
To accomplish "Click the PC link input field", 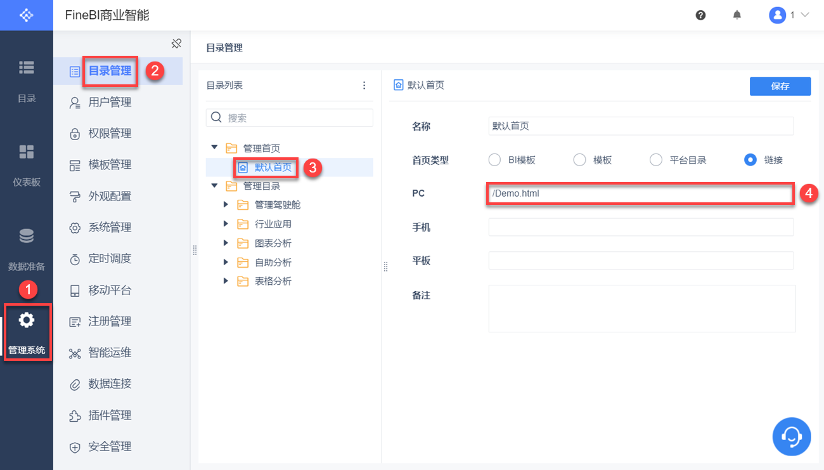I will pyautogui.click(x=640, y=193).
